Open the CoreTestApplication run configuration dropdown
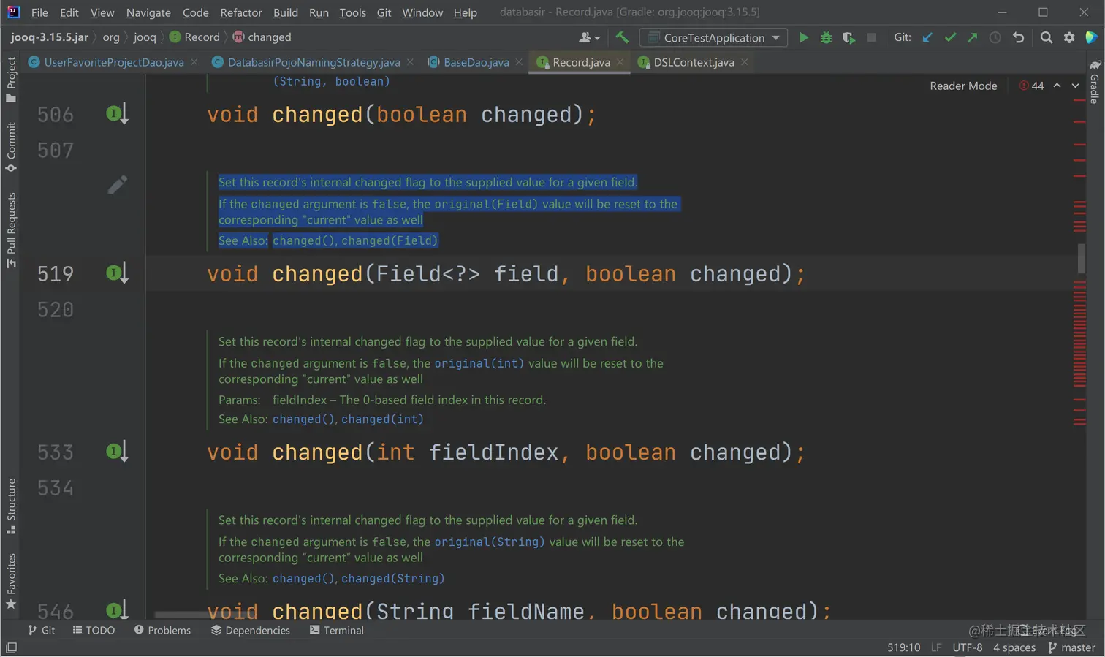Image resolution: width=1105 pixels, height=657 pixels. [x=714, y=37]
